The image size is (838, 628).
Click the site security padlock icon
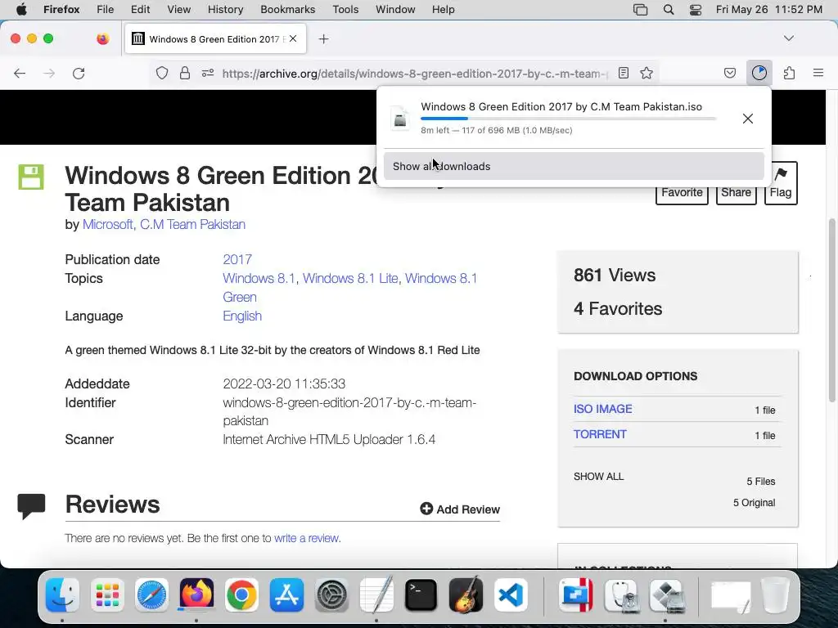pos(185,73)
